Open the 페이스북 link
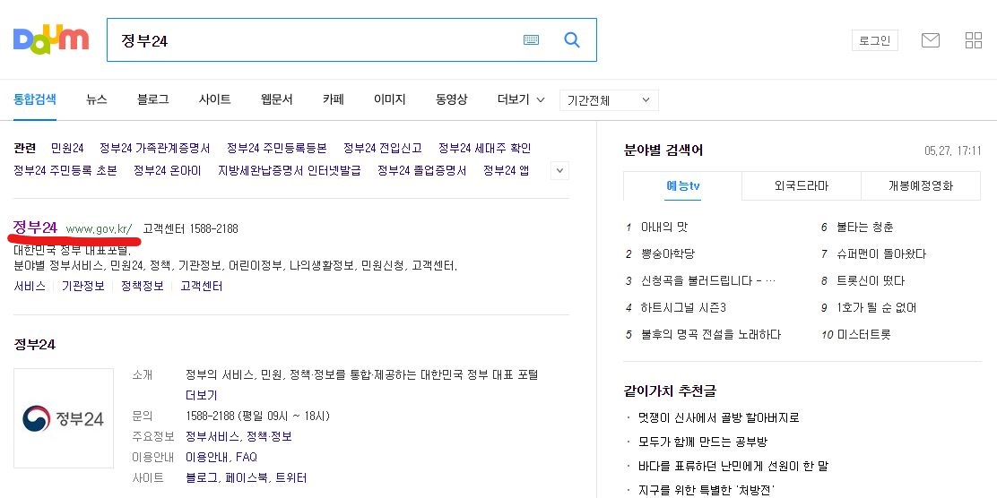 pyautogui.click(x=247, y=477)
